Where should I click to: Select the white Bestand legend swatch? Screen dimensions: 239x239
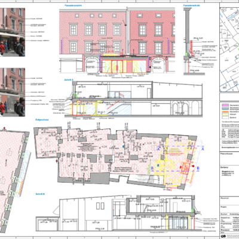pyautogui.click(x=225, y=118)
